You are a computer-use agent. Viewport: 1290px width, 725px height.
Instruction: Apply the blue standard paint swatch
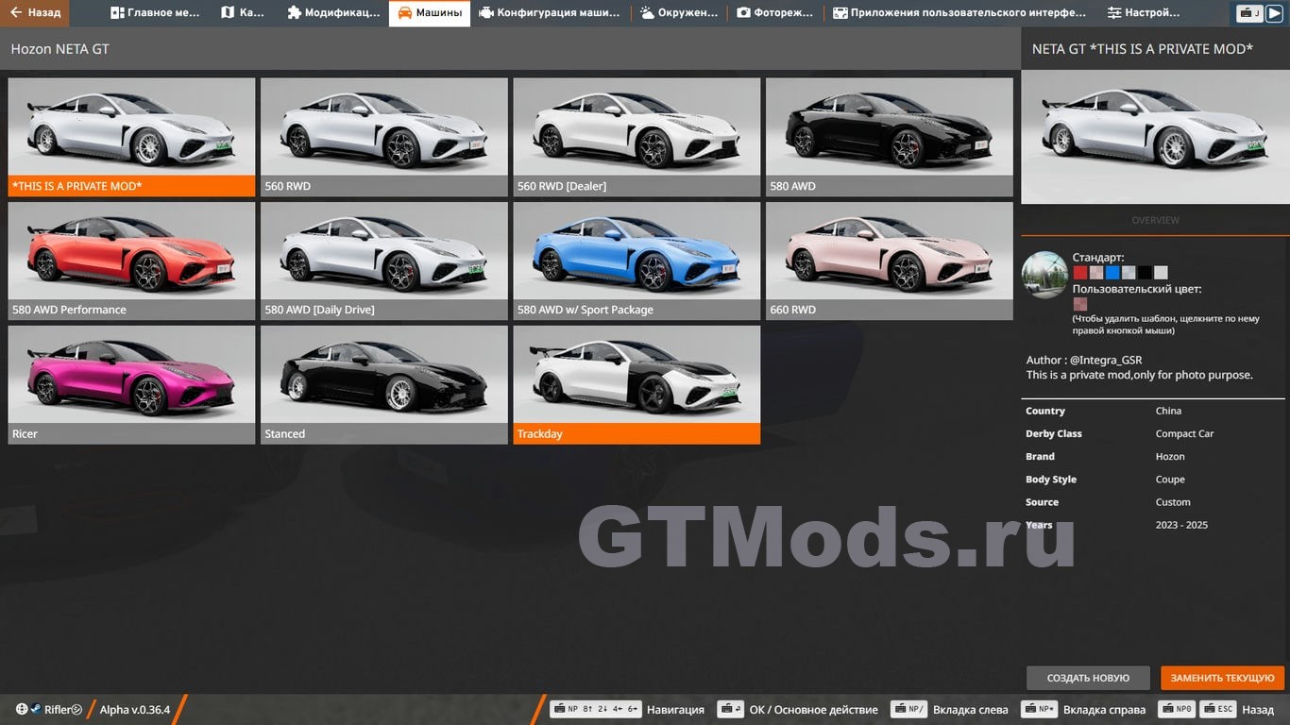(1112, 273)
